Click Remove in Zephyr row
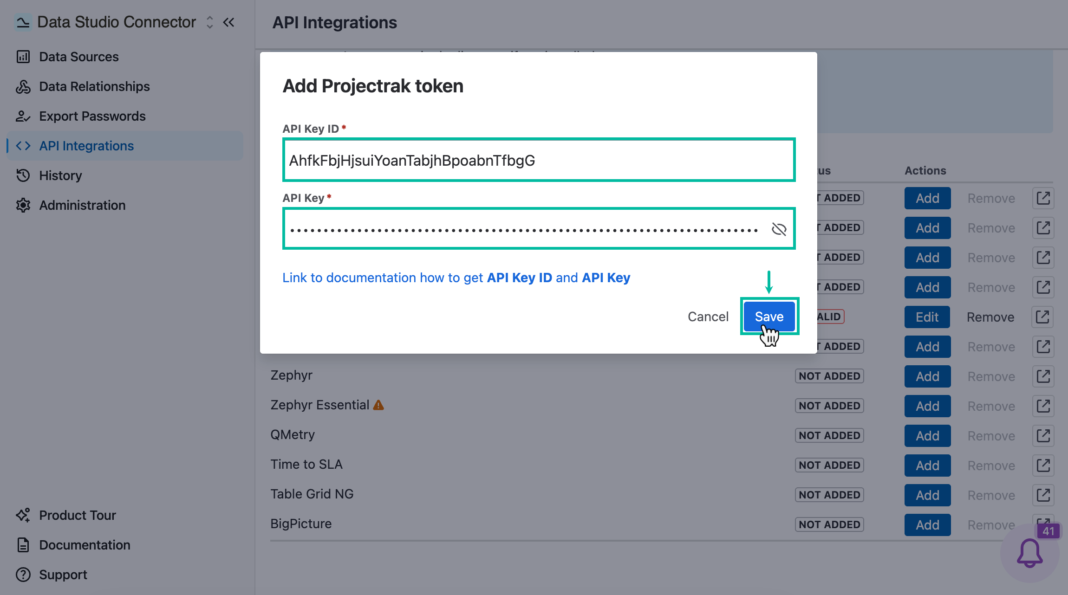The height and width of the screenshot is (595, 1068). pos(991,376)
